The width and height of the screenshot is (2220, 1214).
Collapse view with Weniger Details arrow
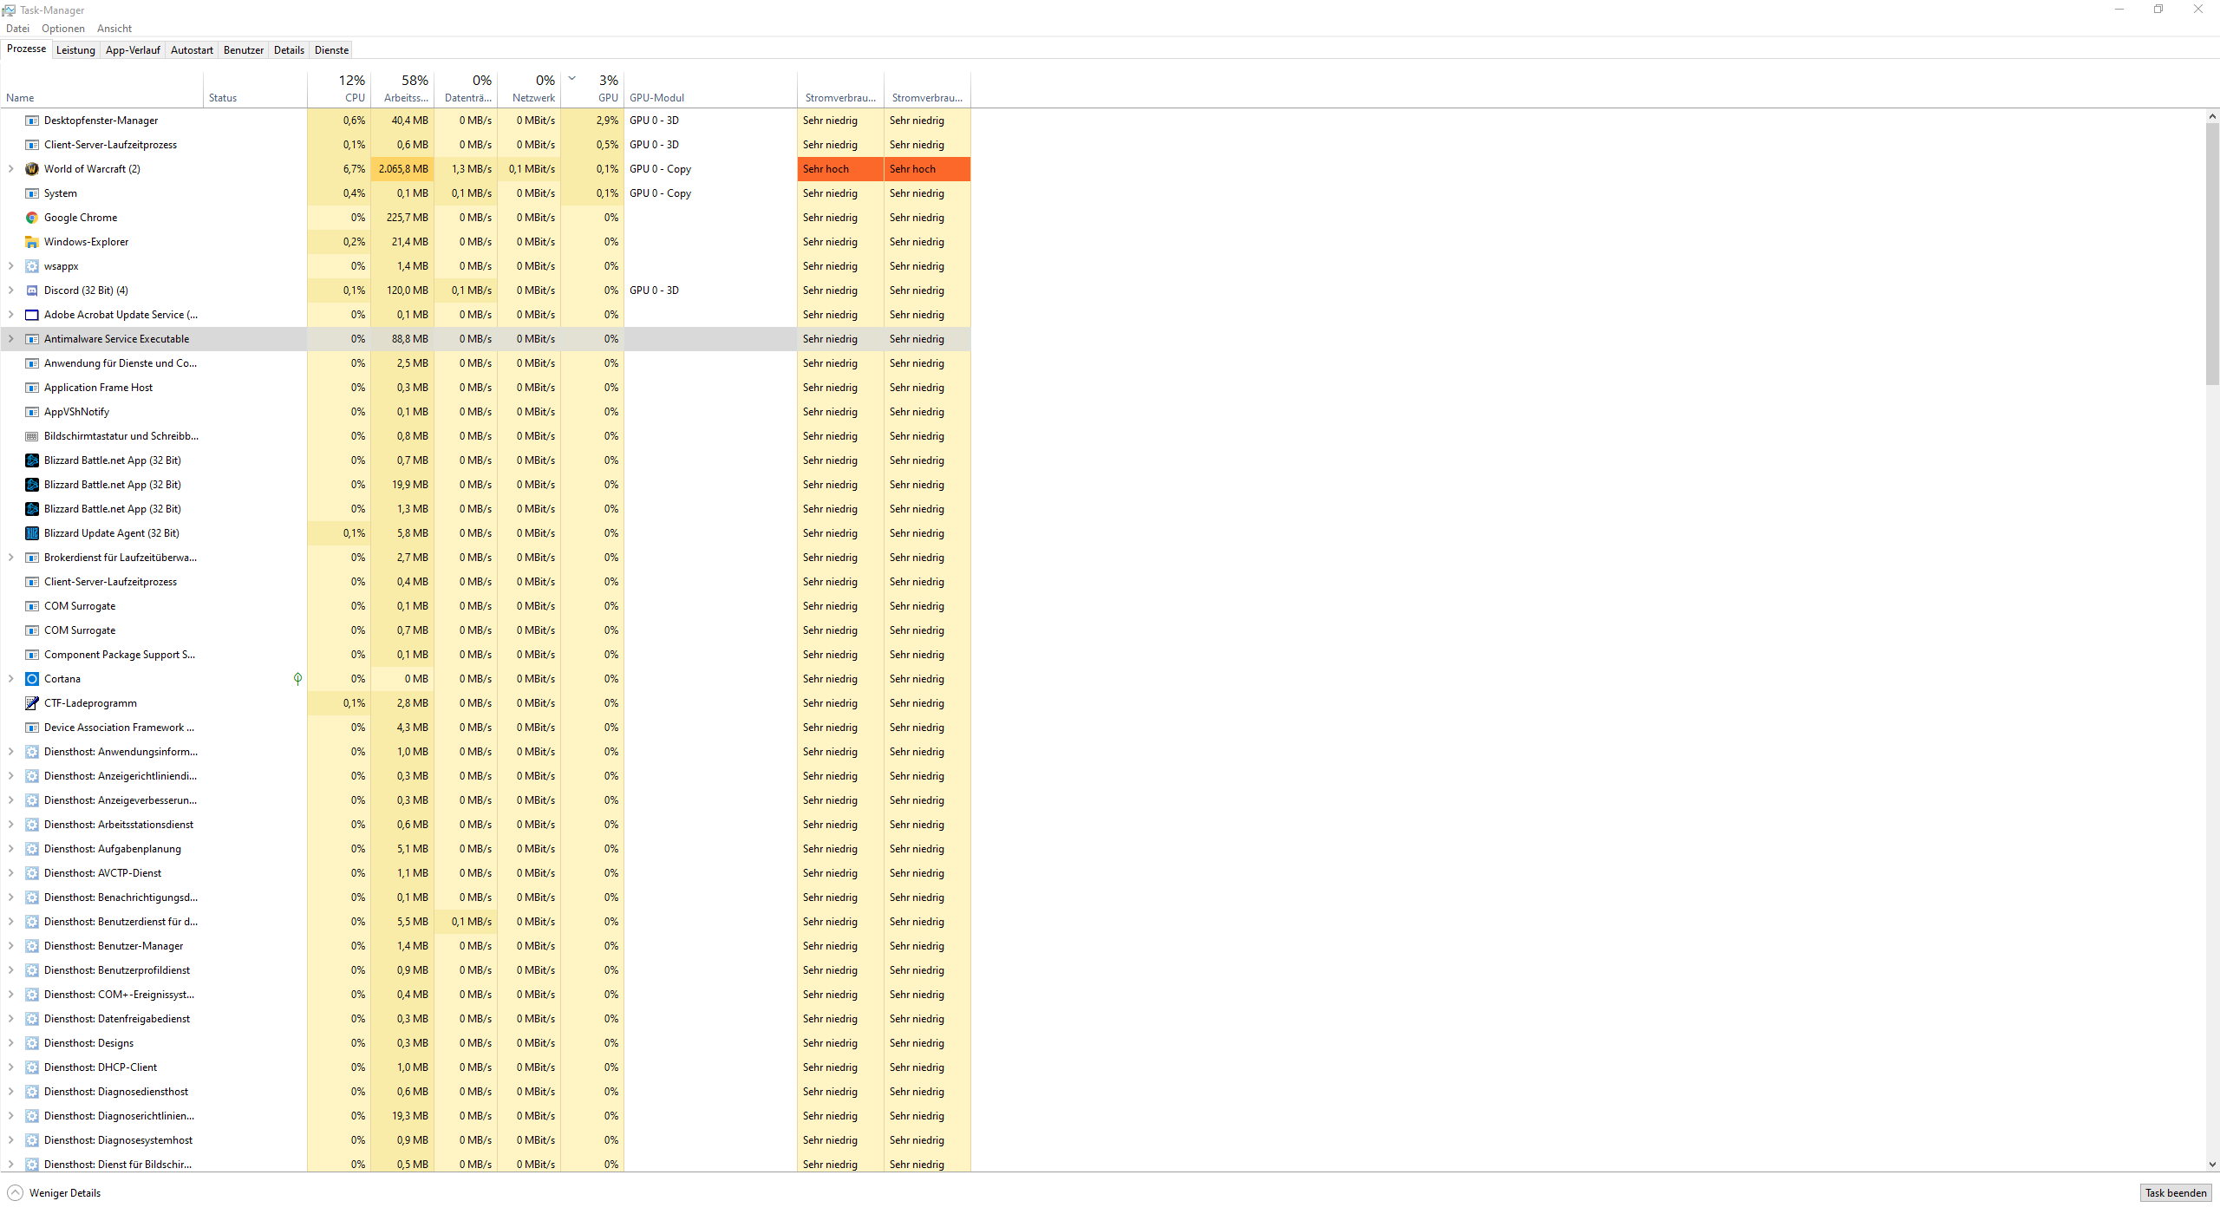click(16, 1193)
